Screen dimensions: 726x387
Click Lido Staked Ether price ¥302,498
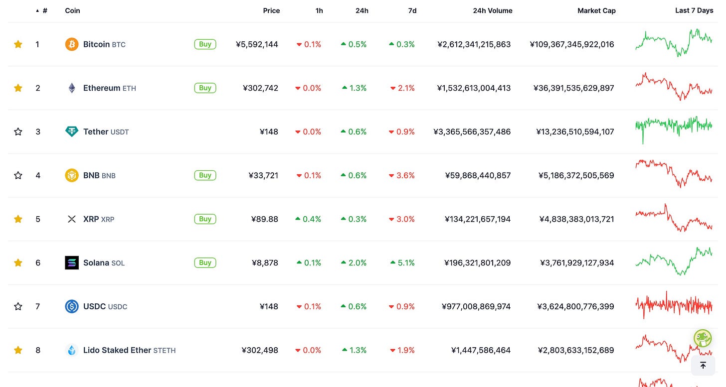(260, 350)
